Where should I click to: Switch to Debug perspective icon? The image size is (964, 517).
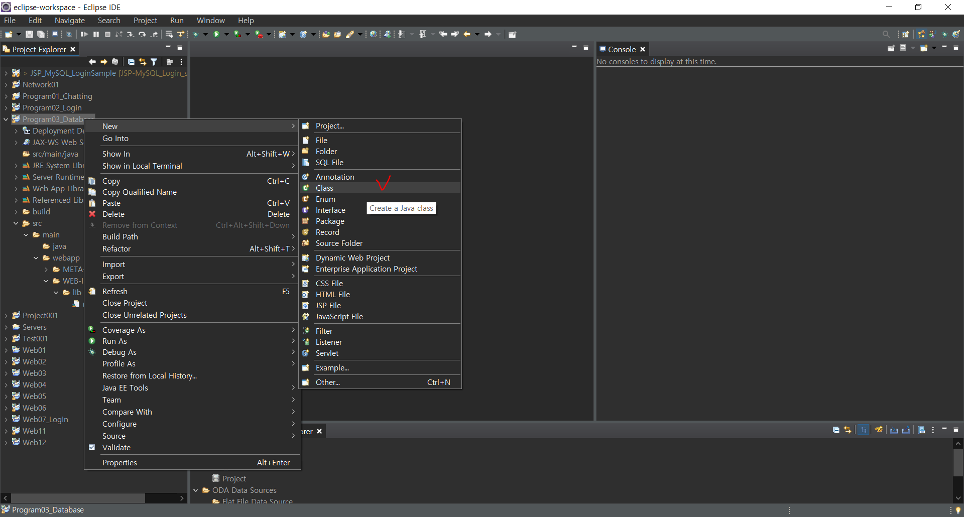(944, 35)
